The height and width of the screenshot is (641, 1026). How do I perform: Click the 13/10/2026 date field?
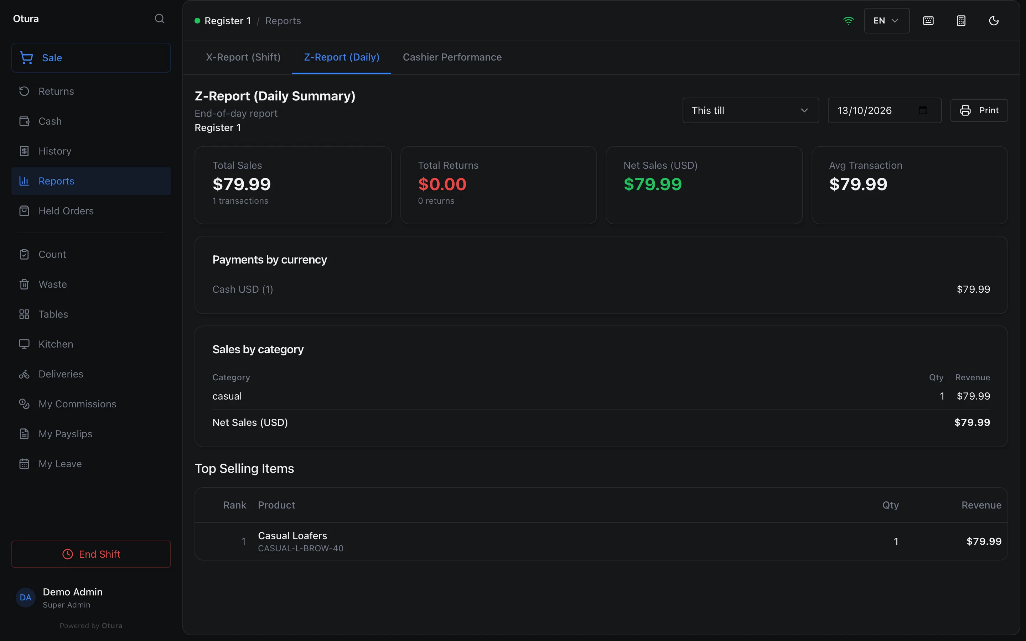coord(885,111)
